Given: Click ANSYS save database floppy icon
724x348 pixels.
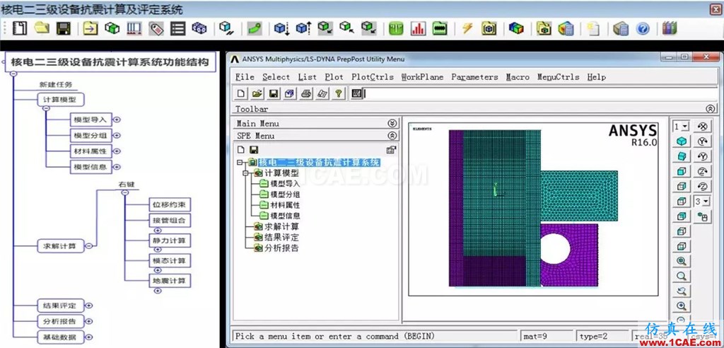Looking at the screenshot, I should coord(274,94).
